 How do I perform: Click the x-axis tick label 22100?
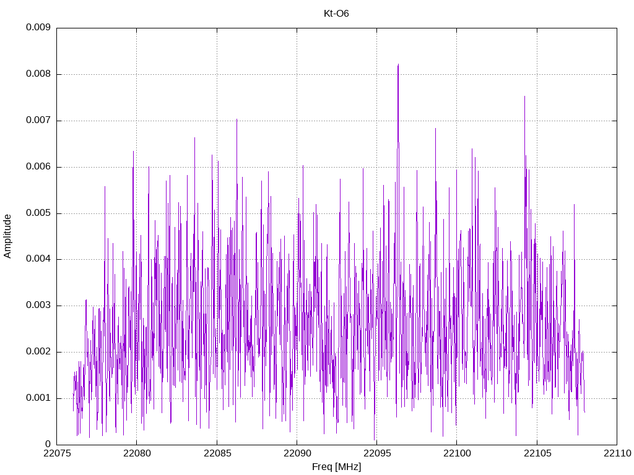(x=457, y=453)
